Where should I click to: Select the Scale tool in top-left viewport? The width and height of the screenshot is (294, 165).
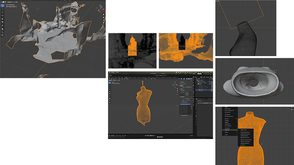(3, 19)
